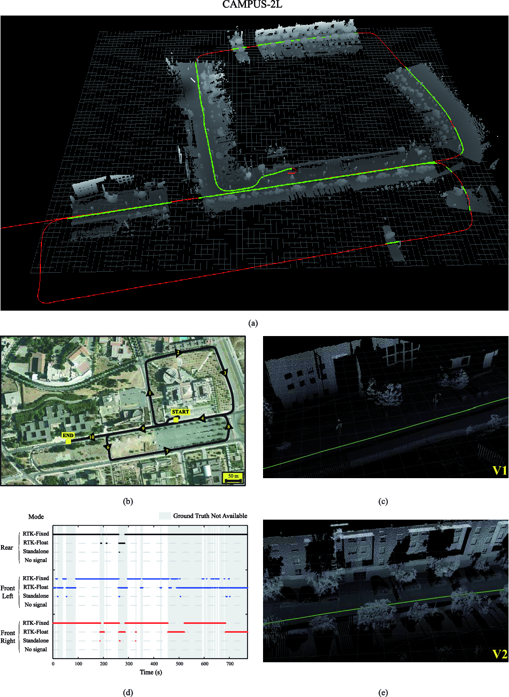Click the Mode heading above the chart
Screen dimensions: 509x697
pos(36,517)
